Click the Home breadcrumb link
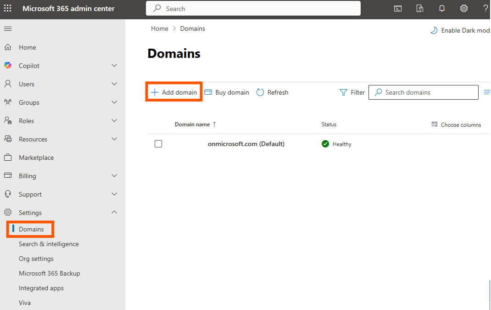Image resolution: width=491 pixels, height=310 pixels. (159, 28)
